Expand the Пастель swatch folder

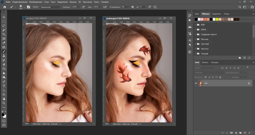click(195, 39)
